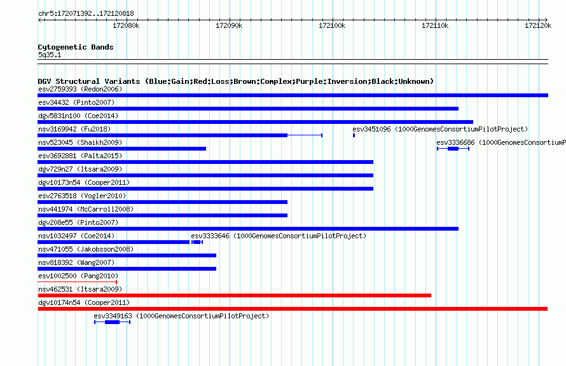Select esv2763518 (Vogler2010) label
The width and height of the screenshot is (566, 366).
pyautogui.click(x=82, y=196)
